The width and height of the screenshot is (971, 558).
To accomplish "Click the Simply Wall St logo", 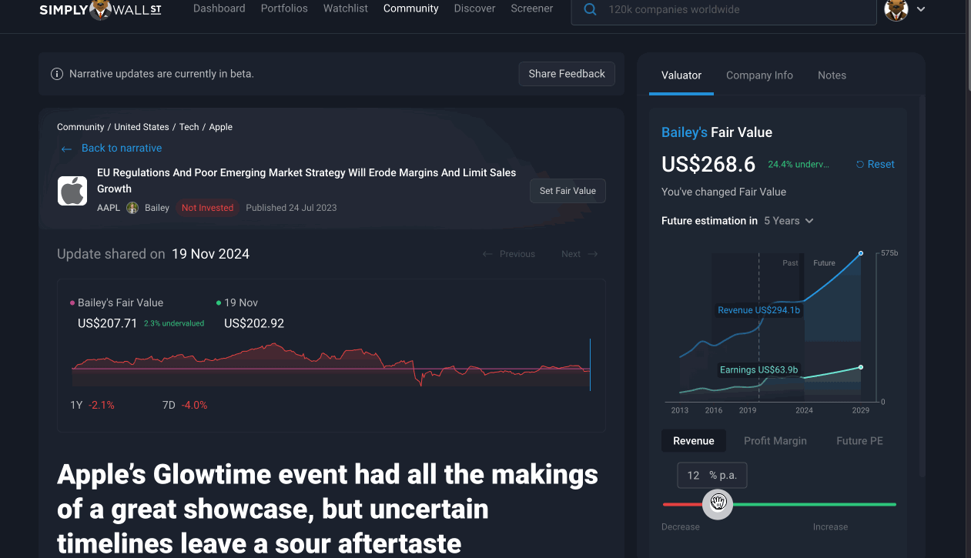I will pos(101,9).
